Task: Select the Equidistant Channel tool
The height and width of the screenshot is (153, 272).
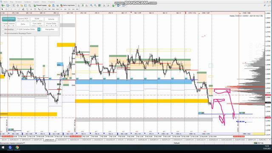Action: pos(23,9)
